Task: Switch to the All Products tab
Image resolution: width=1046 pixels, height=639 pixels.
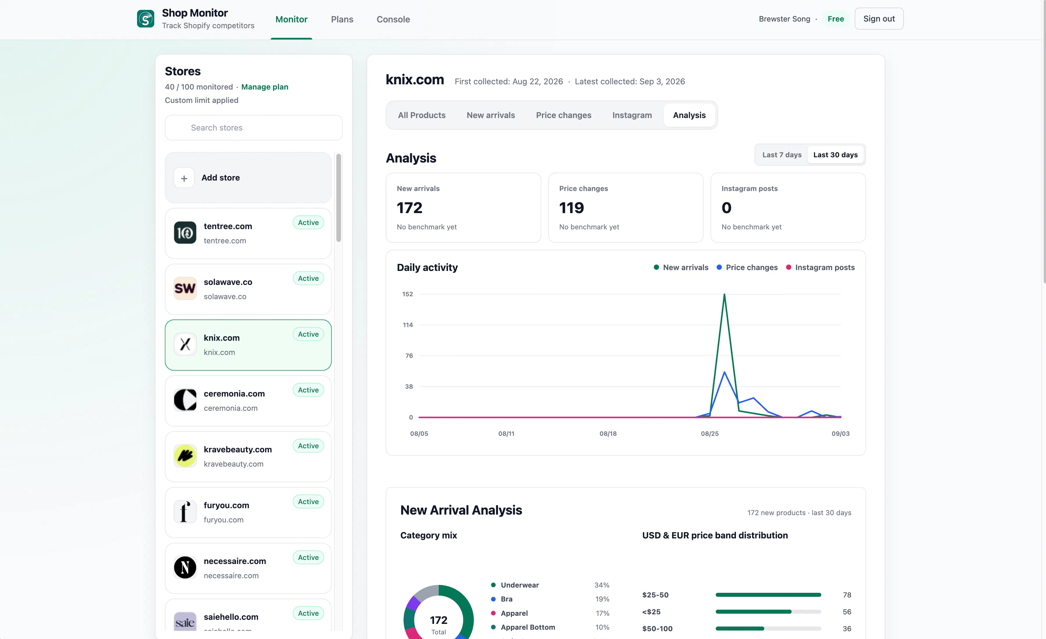Action: pyautogui.click(x=422, y=115)
